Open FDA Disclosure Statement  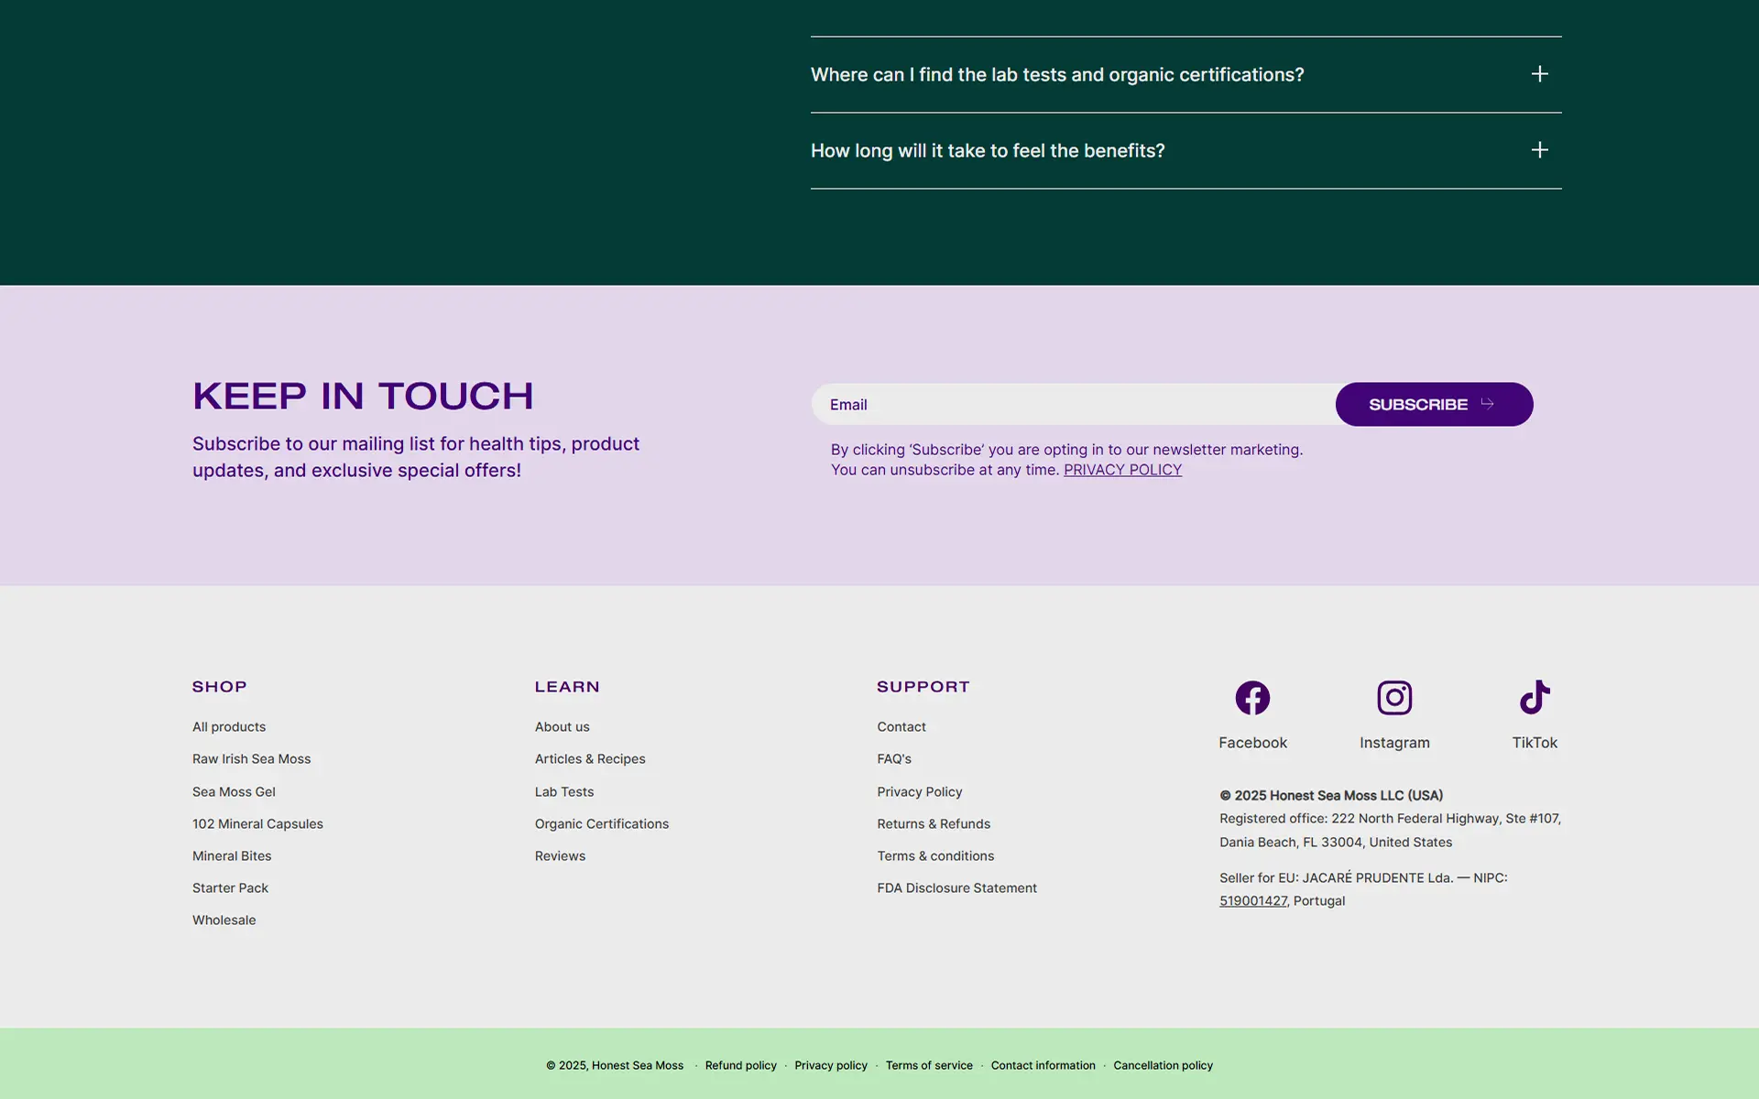[x=956, y=887]
